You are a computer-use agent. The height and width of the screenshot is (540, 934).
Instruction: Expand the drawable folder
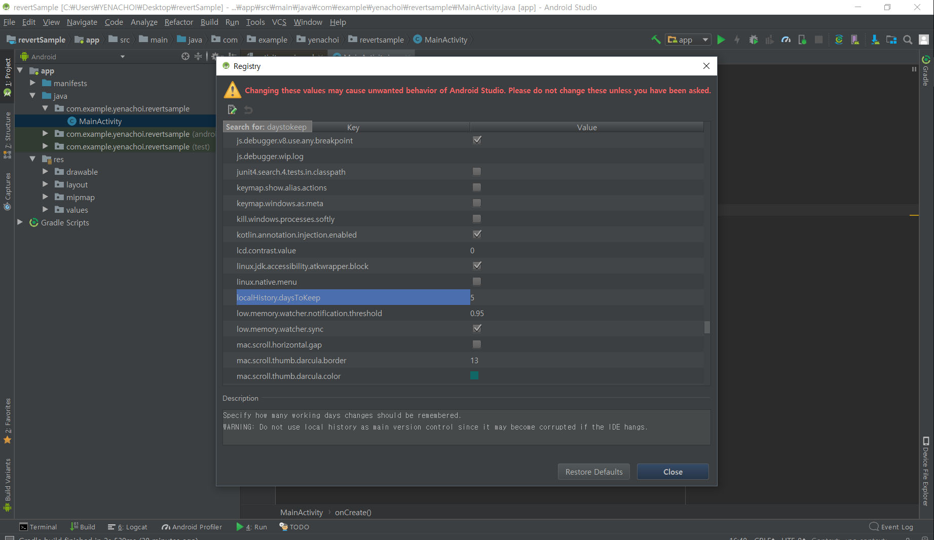pyautogui.click(x=45, y=172)
